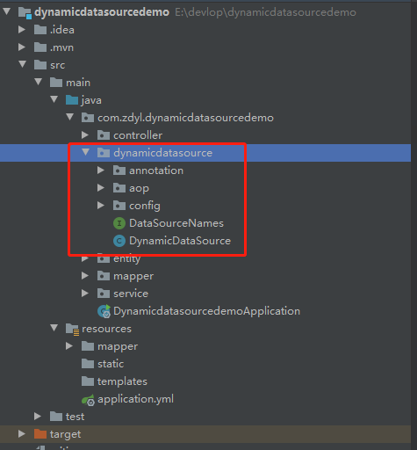The height and width of the screenshot is (450, 417).
Task: Expand the annotation package arrow
Action: (101, 171)
